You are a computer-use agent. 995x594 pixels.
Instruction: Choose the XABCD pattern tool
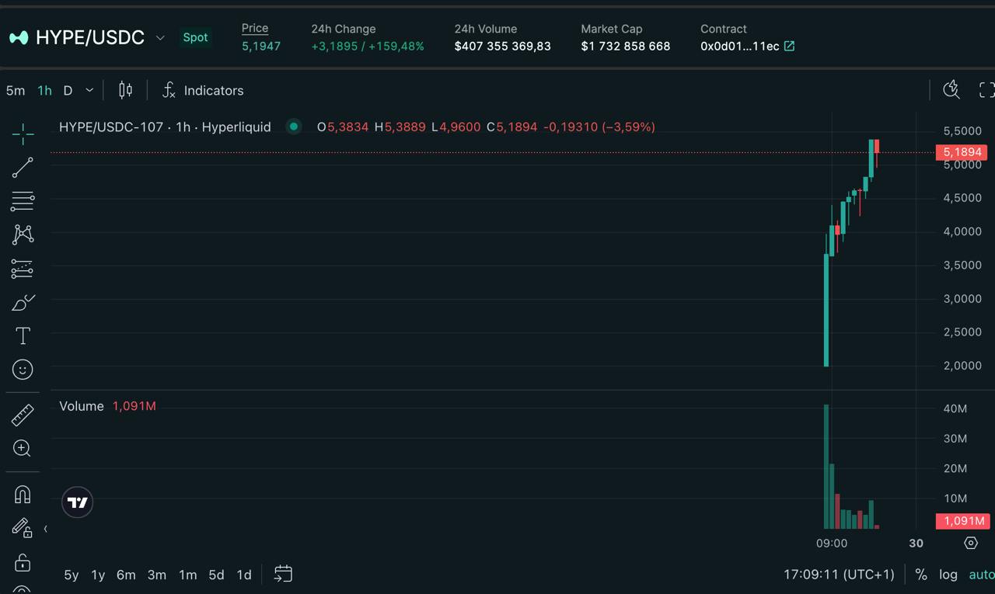pyautogui.click(x=23, y=234)
